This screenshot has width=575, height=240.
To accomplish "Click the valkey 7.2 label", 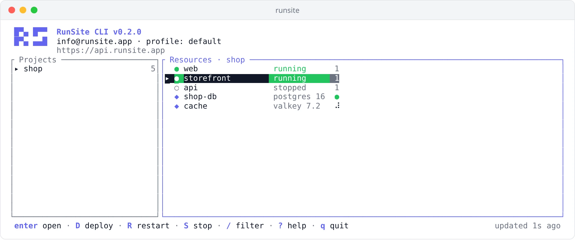I will coord(297,106).
